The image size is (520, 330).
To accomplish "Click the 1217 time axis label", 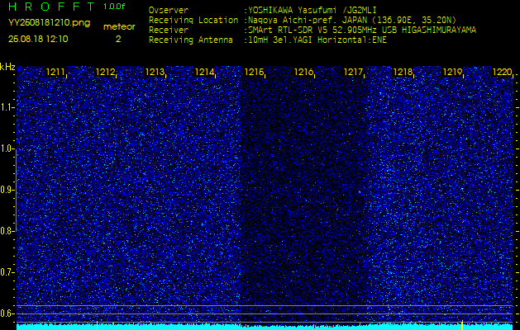I will 353,72.
